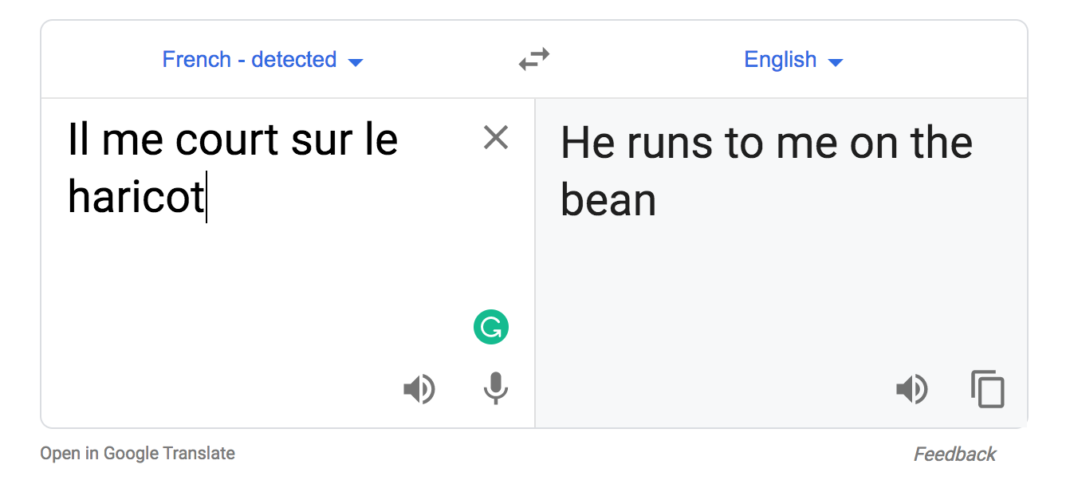Viewport: 1070px width, 480px height.
Task: Open the Grammarly extension badge
Action: [x=491, y=328]
